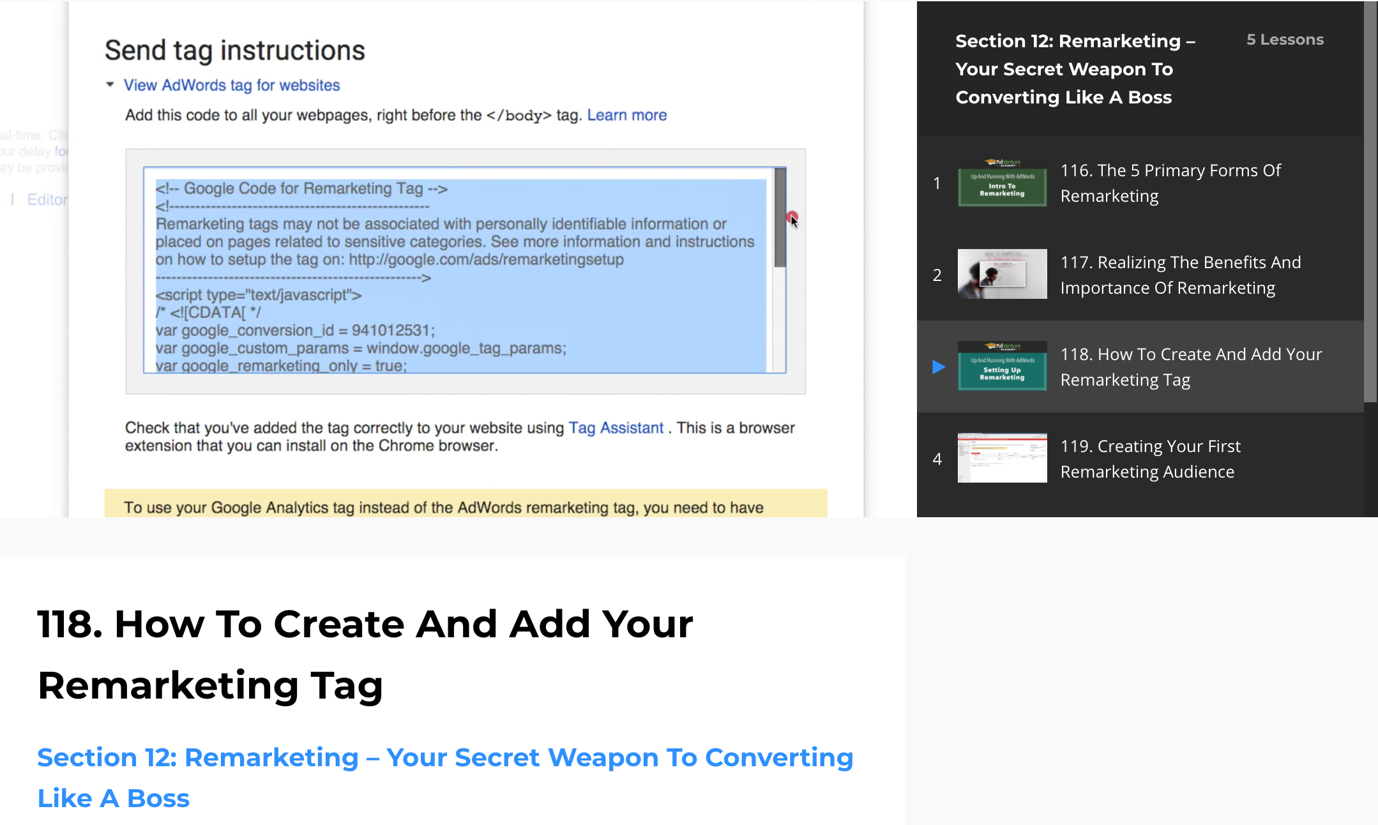Click the Setting Up Remarketing thumbnail

pos(1002,367)
